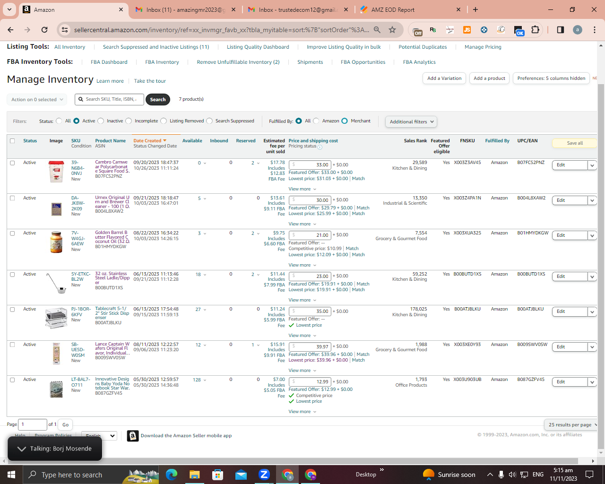View site information in the address bar
The image size is (605, 484).
click(x=65, y=30)
